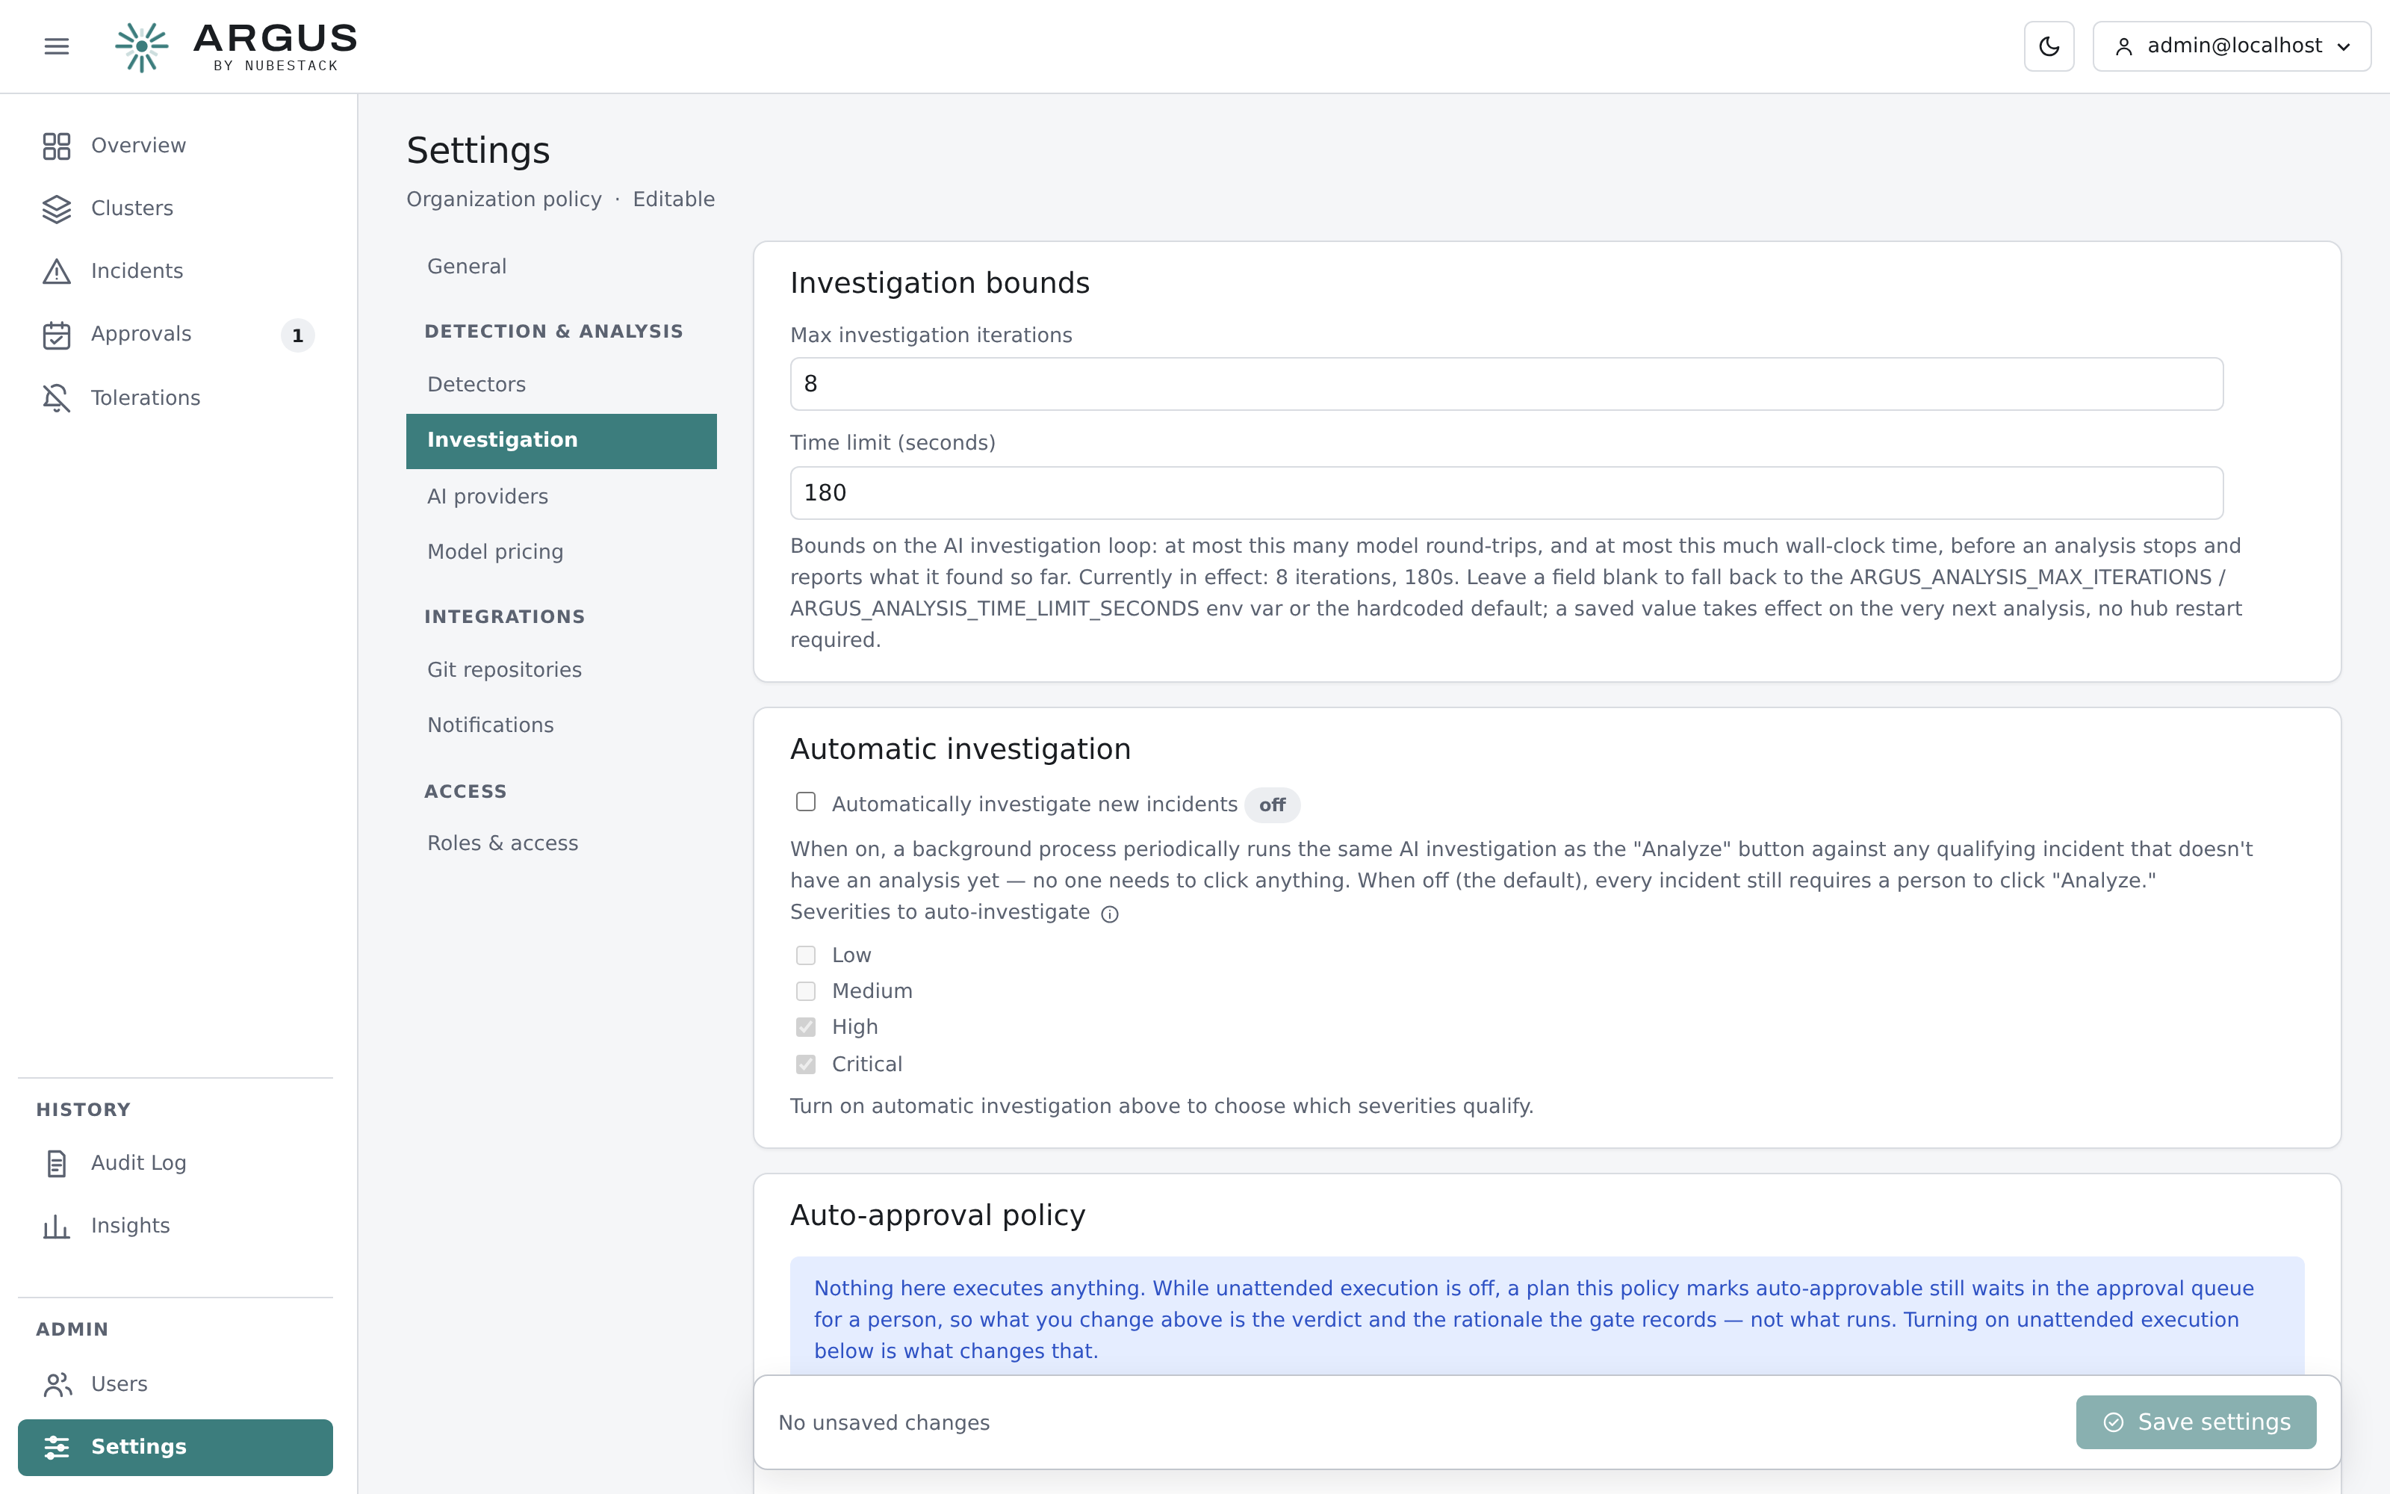
Task: Click the user avatar icon beside admin@localhost
Action: [x=2123, y=46]
